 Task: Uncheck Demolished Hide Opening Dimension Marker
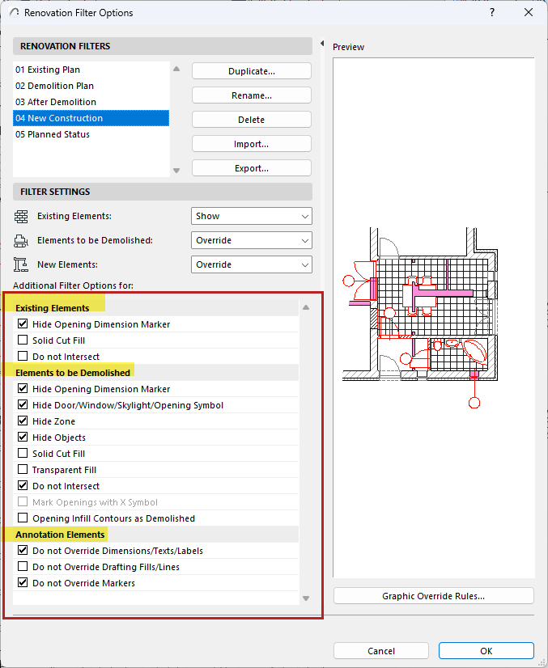23,388
